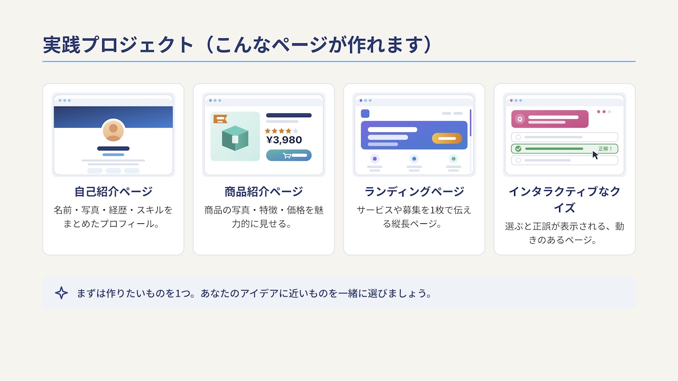Click the インタラクティブなクイズ heading
This screenshot has width=678, height=381.
pos(565,199)
